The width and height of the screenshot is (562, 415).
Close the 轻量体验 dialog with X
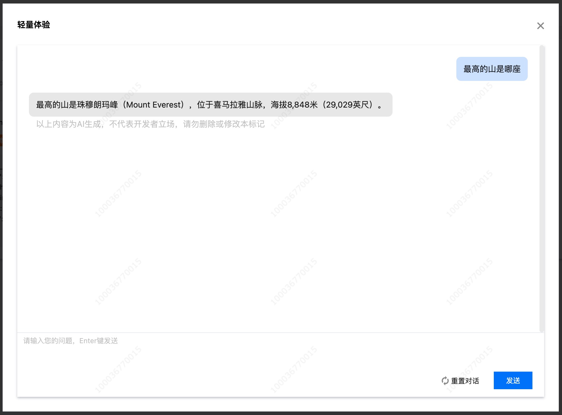pos(540,26)
